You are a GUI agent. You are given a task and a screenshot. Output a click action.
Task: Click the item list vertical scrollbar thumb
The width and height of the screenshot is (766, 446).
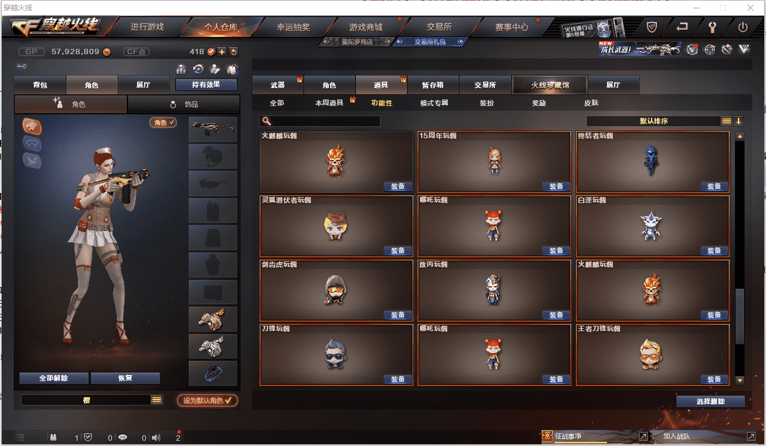tap(740, 316)
